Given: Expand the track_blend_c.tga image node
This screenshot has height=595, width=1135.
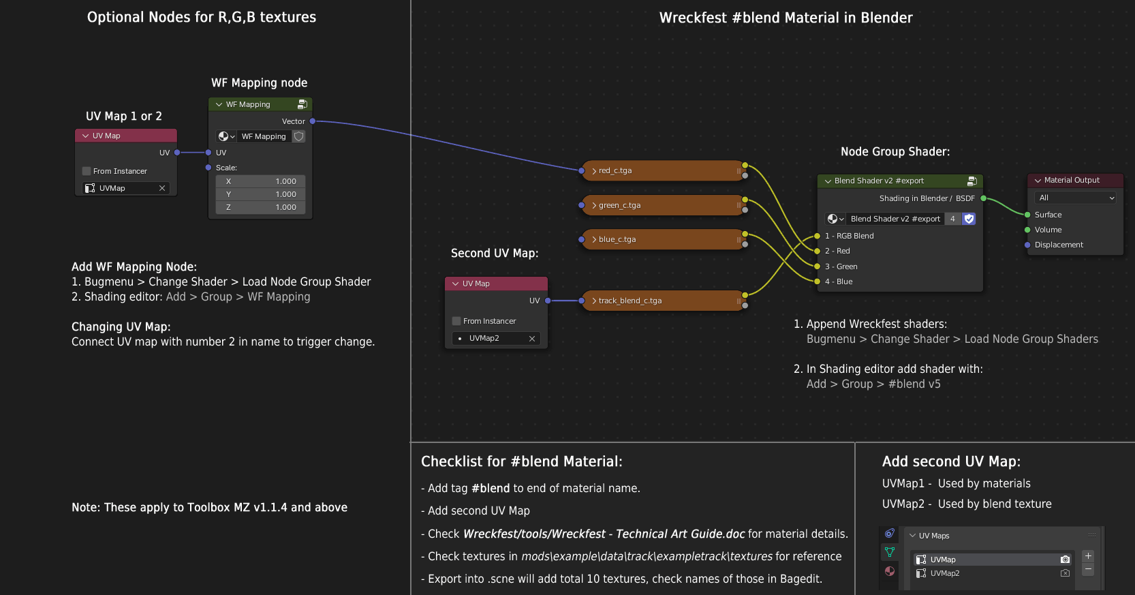Looking at the screenshot, I should (594, 301).
